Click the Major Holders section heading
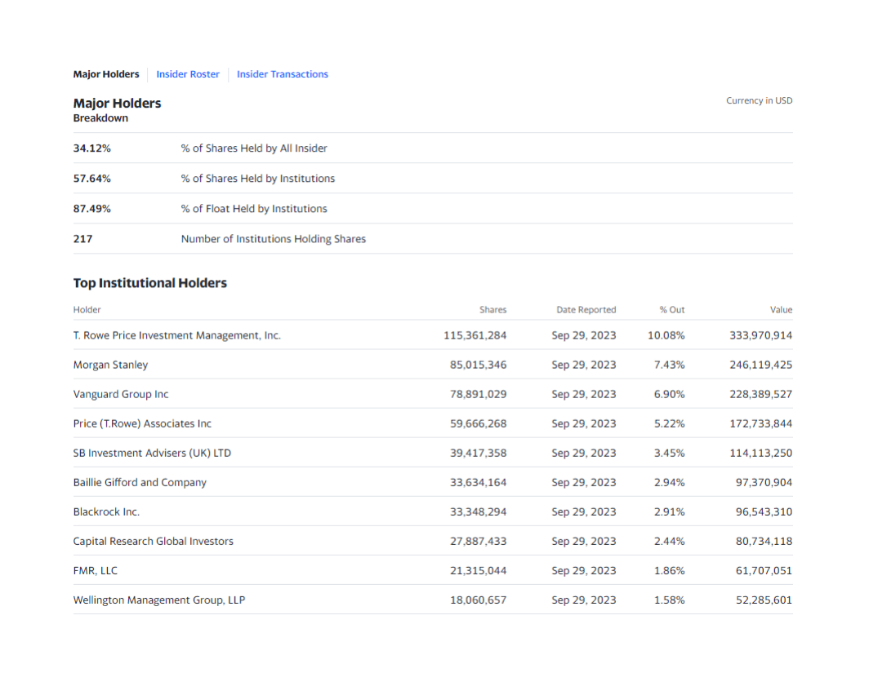The height and width of the screenshot is (673, 869). pos(117,104)
